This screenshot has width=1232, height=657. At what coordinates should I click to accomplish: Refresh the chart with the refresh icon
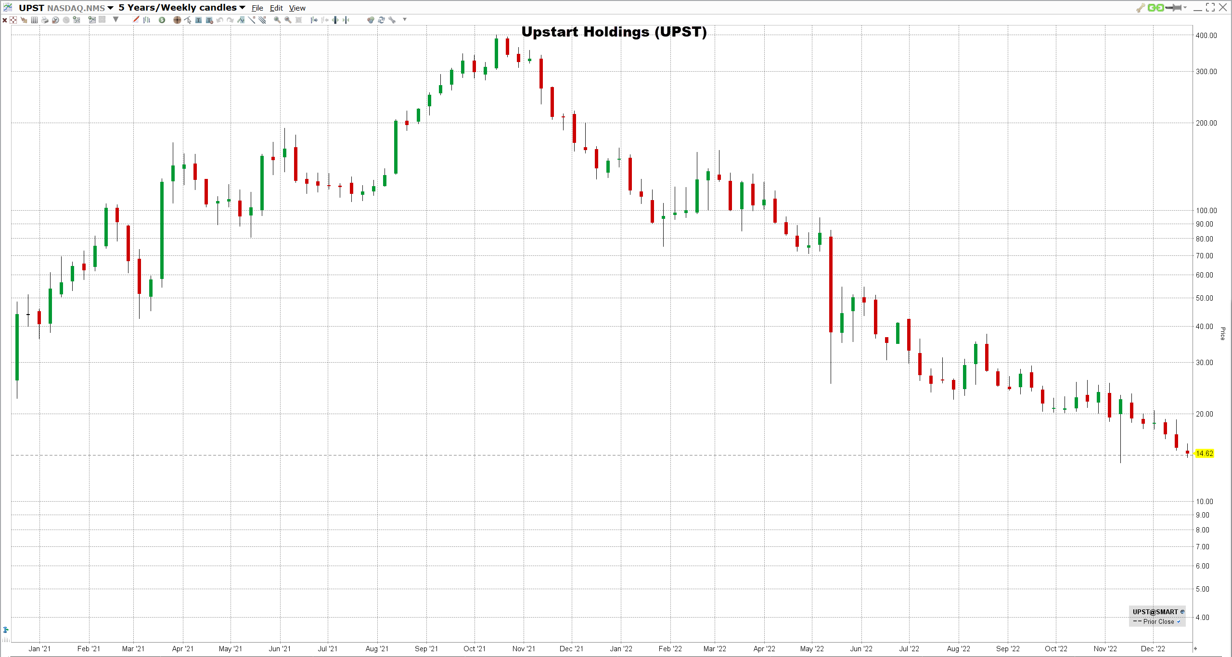coord(381,20)
